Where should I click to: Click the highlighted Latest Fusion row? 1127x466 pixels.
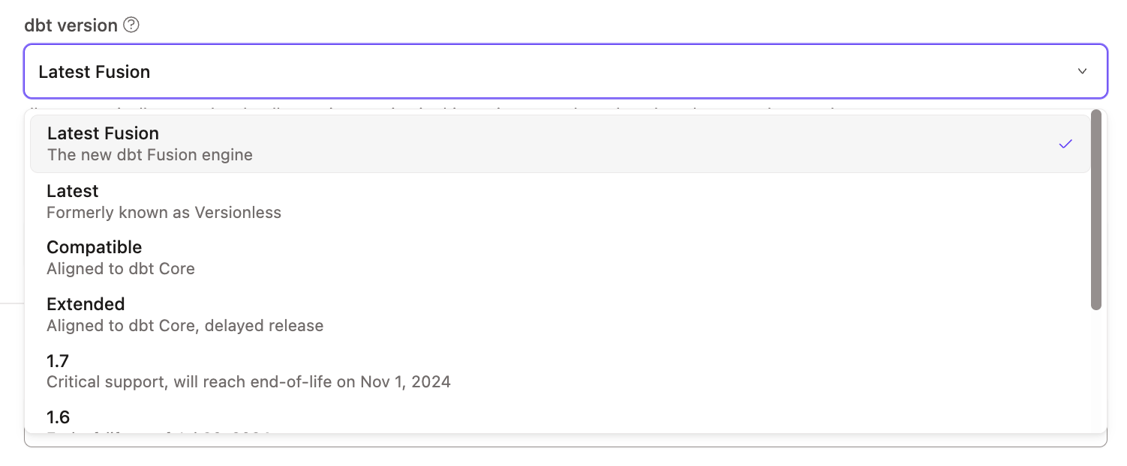tap(525, 143)
